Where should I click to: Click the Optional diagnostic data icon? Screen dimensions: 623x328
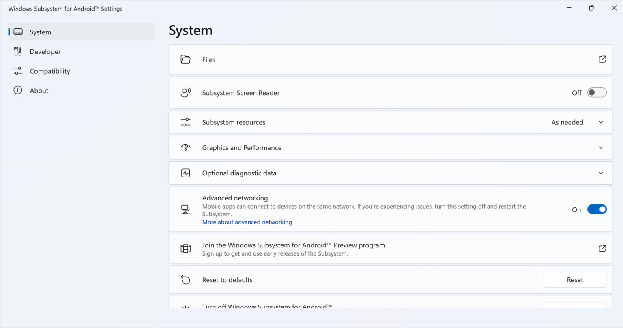[185, 173]
